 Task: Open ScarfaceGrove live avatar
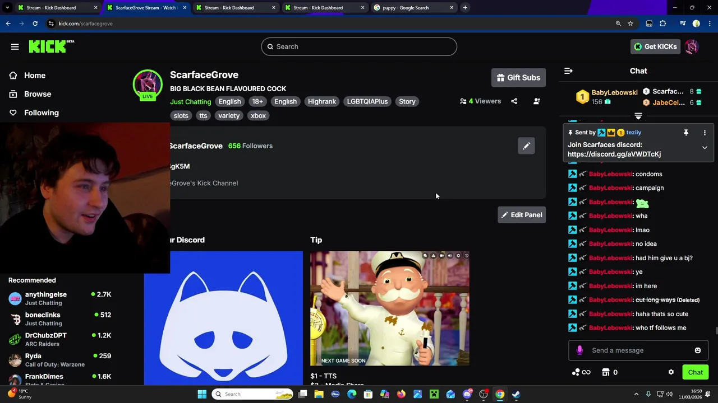pyautogui.click(x=148, y=85)
